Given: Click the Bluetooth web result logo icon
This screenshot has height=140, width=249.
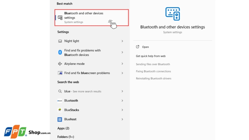Looking at the screenshot, I should [60, 100].
